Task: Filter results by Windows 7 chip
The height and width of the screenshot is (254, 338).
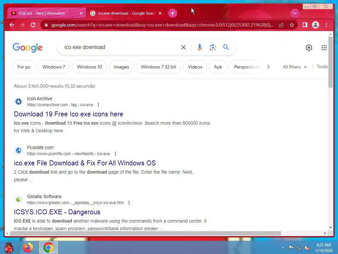Action: pyautogui.click(x=54, y=67)
